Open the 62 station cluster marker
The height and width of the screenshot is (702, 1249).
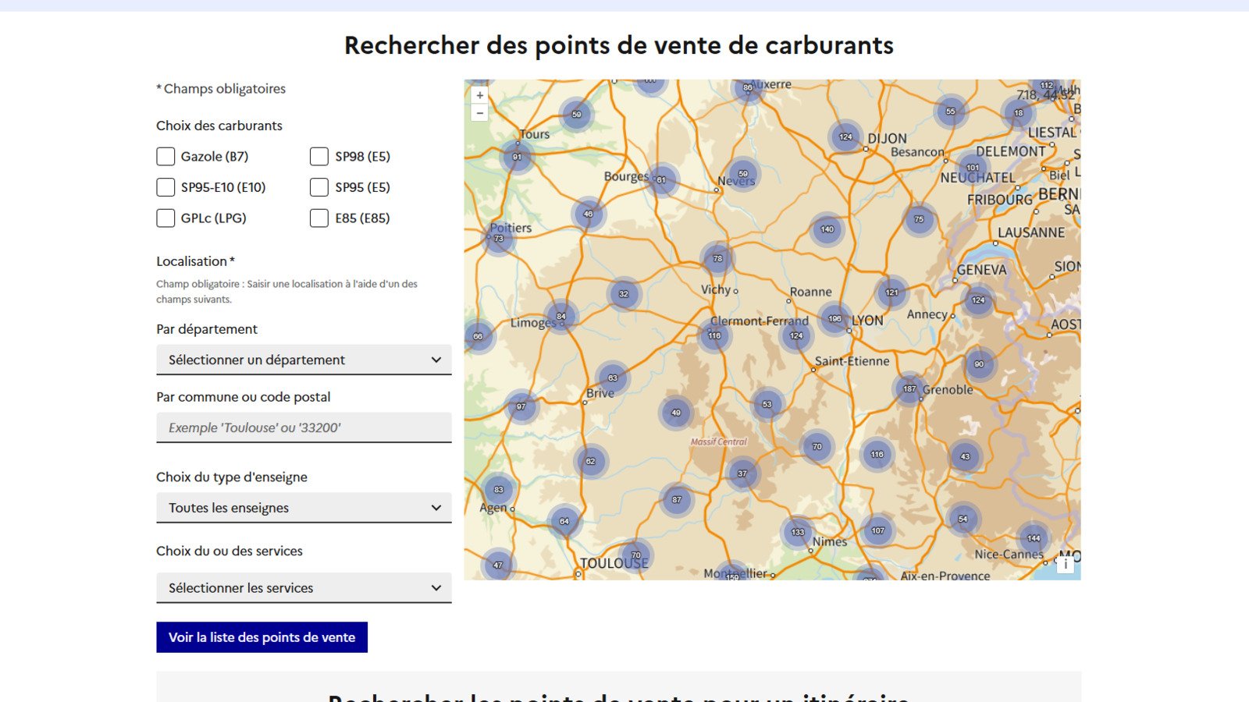[x=590, y=461]
